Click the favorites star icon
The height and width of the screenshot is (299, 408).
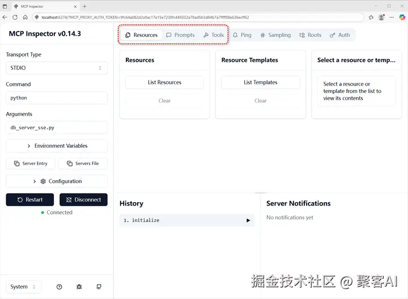tap(371, 18)
